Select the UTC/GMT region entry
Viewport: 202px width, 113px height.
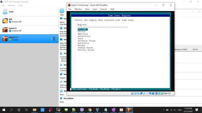83,29
